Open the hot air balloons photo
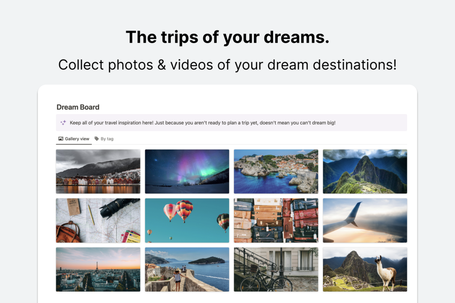The image size is (455, 303). click(x=187, y=221)
